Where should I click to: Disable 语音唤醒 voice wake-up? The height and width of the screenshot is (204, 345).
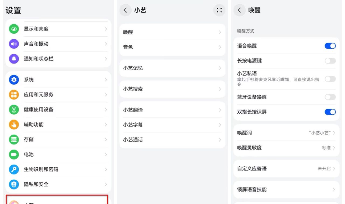pos(330,46)
